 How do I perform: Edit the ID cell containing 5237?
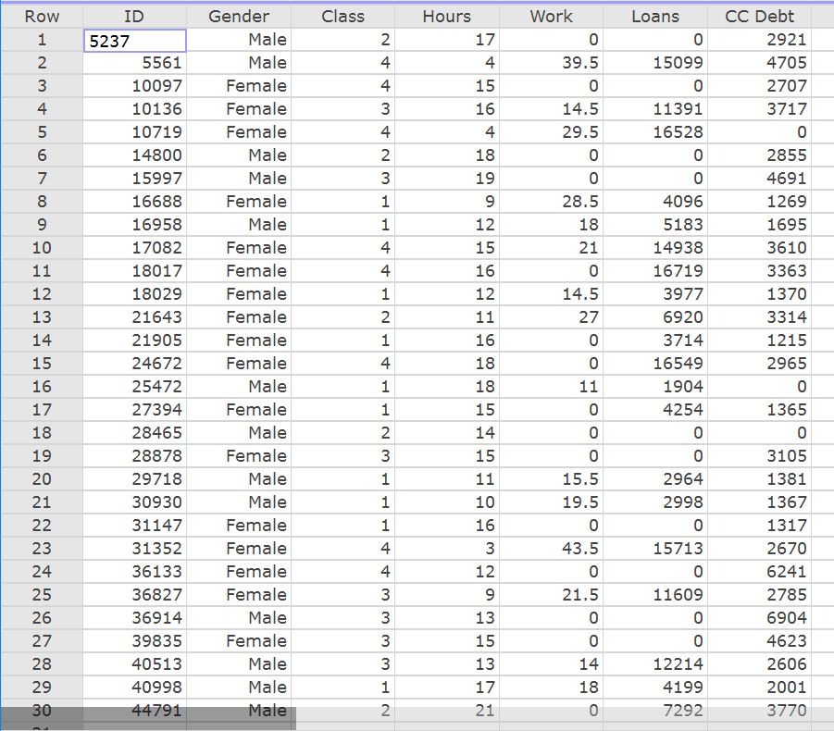click(x=134, y=40)
